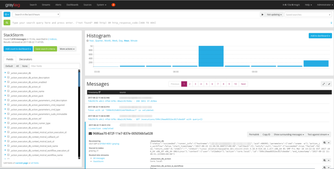
Task: Check the _action_execution_db field checkbox
Action: pyautogui.click(x=8, y=73)
